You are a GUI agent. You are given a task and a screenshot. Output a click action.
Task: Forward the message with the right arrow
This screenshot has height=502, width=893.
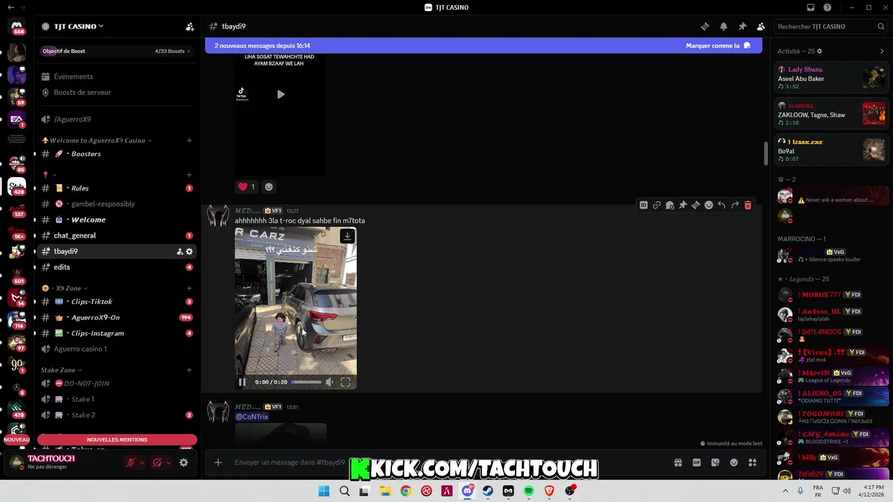pos(735,205)
